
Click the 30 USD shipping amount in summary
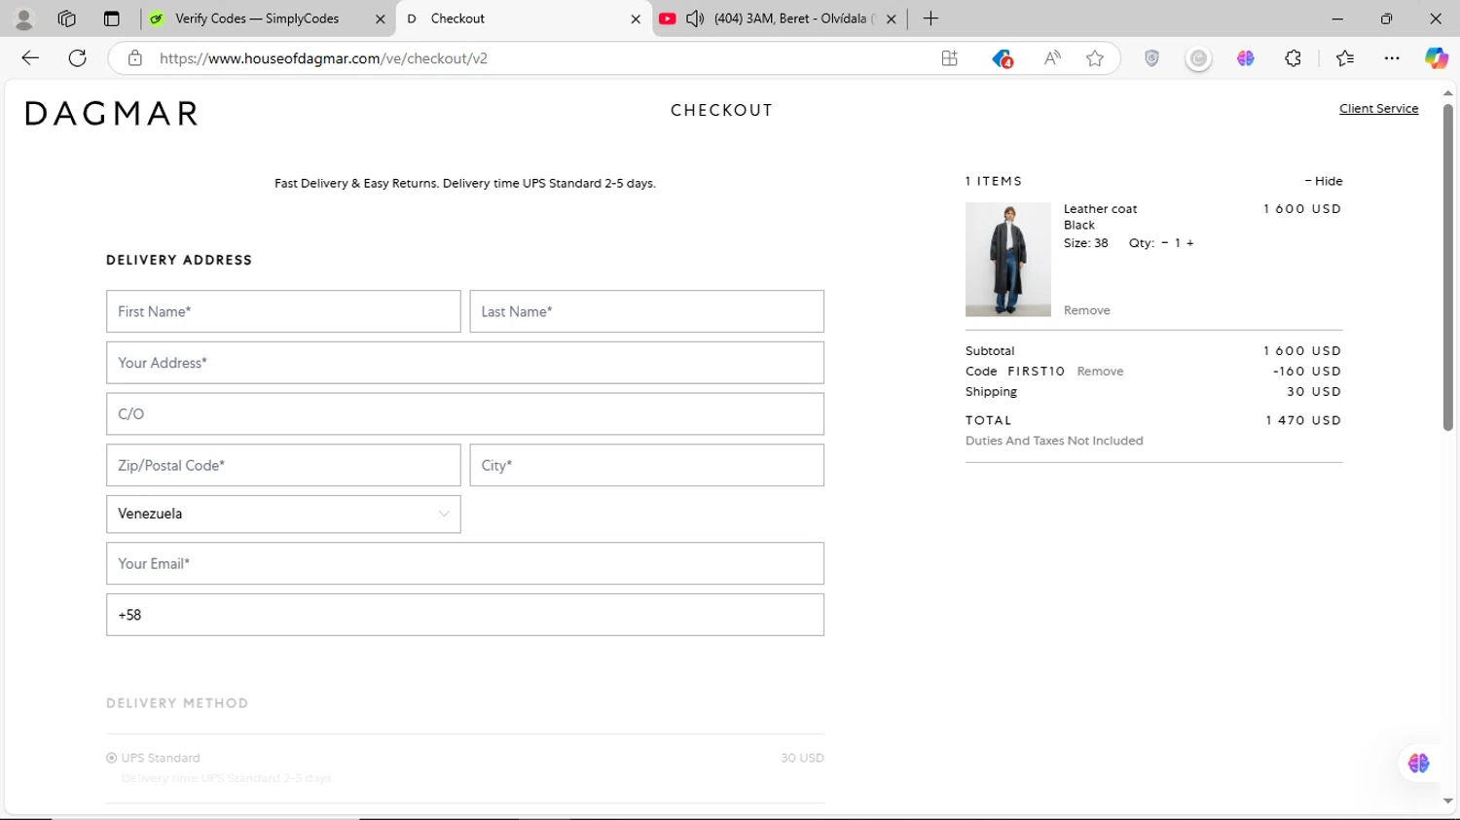pyautogui.click(x=1314, y=392)
